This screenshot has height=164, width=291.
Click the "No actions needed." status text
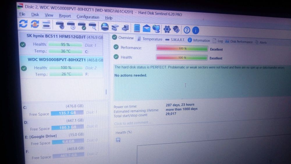coord(131,75)
